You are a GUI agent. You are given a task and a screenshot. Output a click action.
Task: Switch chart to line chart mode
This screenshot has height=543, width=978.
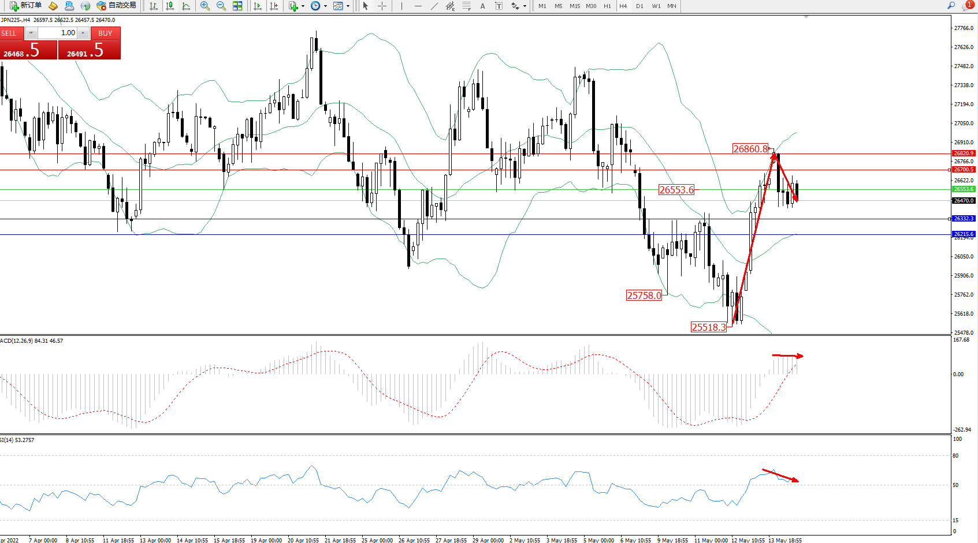pos(186,6)
